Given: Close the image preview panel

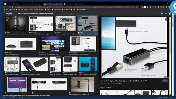Looking at the screenshot, I should tap(166, 19).
